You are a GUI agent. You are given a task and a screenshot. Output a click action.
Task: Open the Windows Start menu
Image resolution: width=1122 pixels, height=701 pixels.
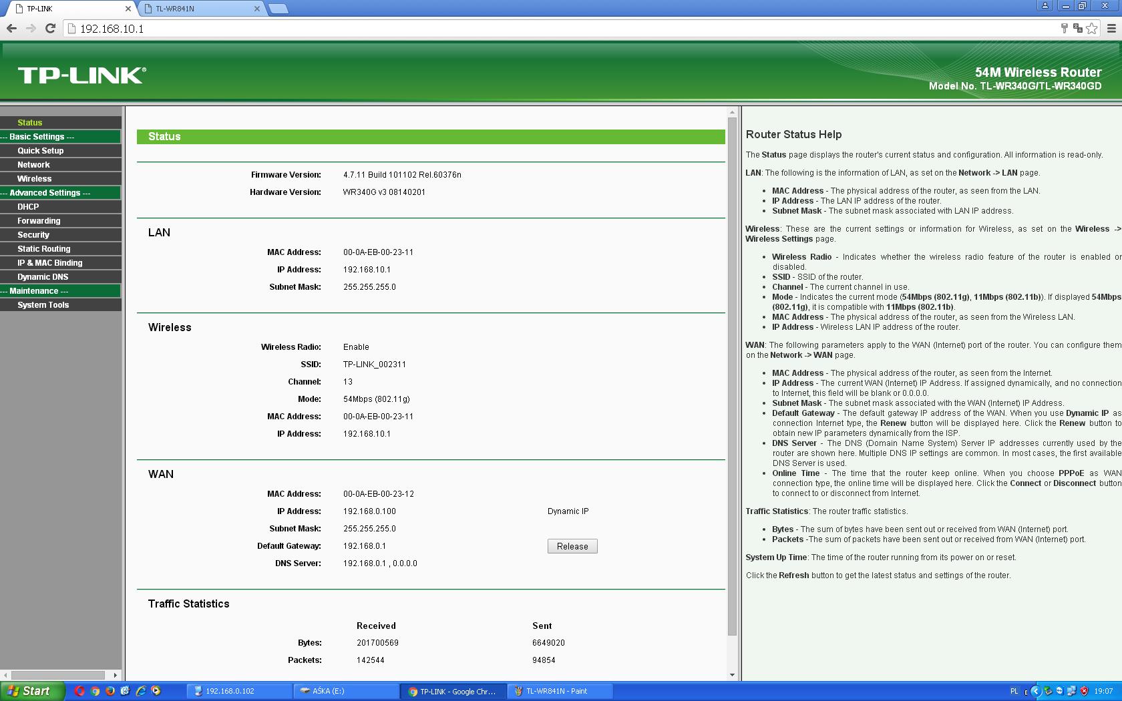tap(32, 691)
